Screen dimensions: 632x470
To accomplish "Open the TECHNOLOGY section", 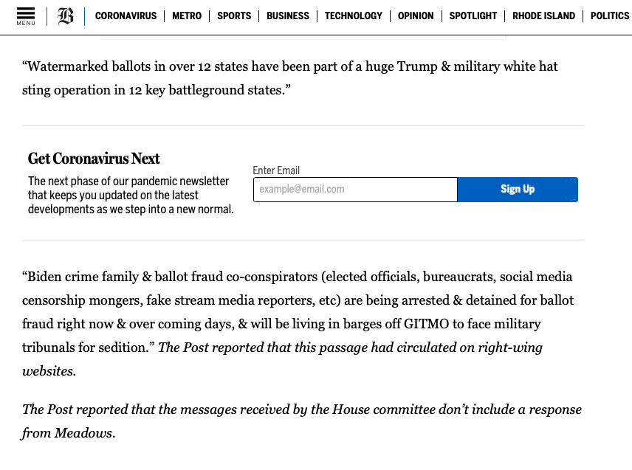I will [354, 16].
